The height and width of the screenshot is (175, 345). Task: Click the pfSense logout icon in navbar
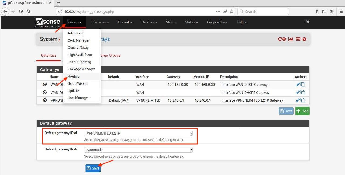[x=307, y=22]
